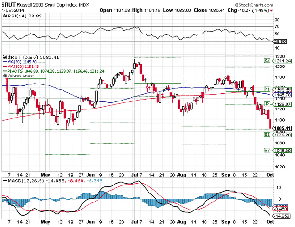Click the 70 level on the RSI axis
This screenshot has width=295, height=227.
pos(277,27)
